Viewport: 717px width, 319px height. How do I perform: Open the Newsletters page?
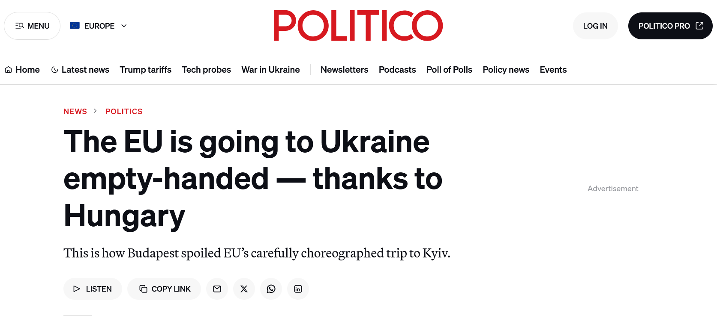click(344, 70)
